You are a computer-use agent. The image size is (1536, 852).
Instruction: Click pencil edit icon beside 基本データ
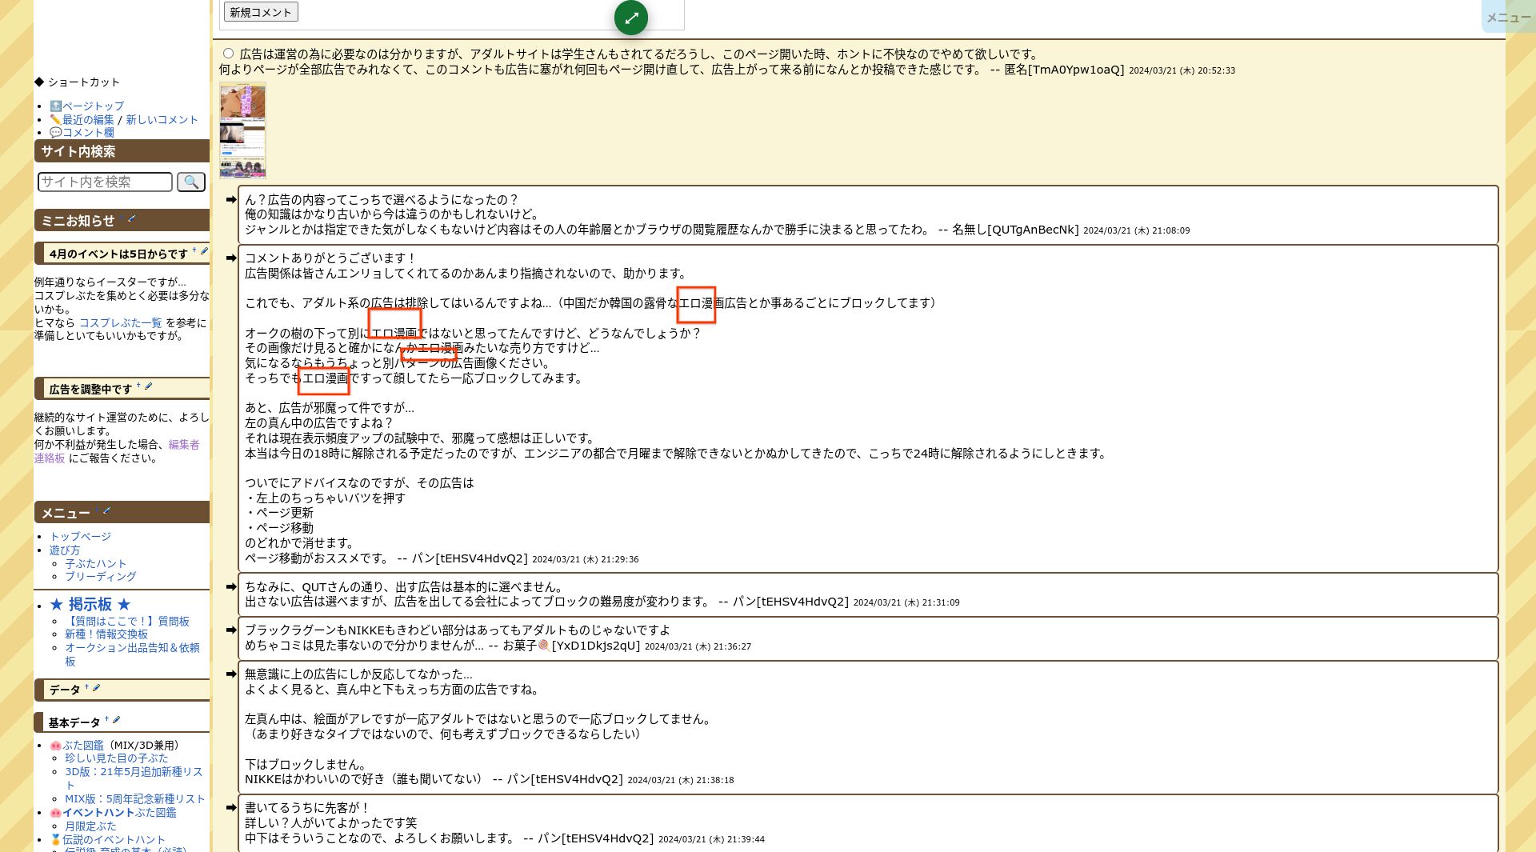[x=117, y=720]
